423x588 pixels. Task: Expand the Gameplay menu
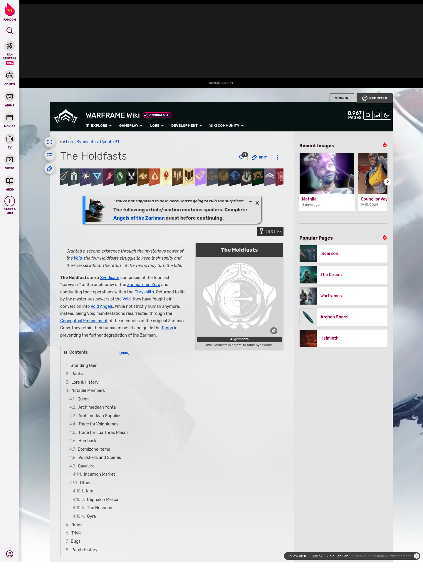(x=131, y=126)
